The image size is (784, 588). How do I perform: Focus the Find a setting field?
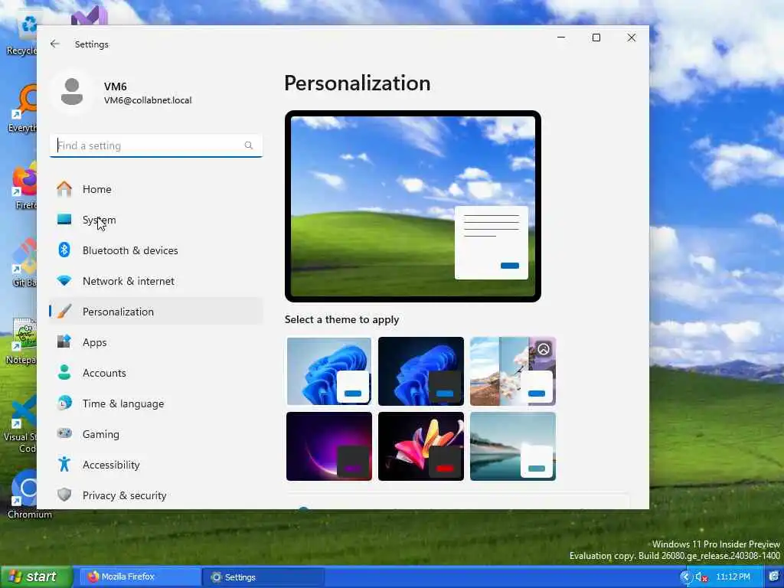[x=156, y=145]
